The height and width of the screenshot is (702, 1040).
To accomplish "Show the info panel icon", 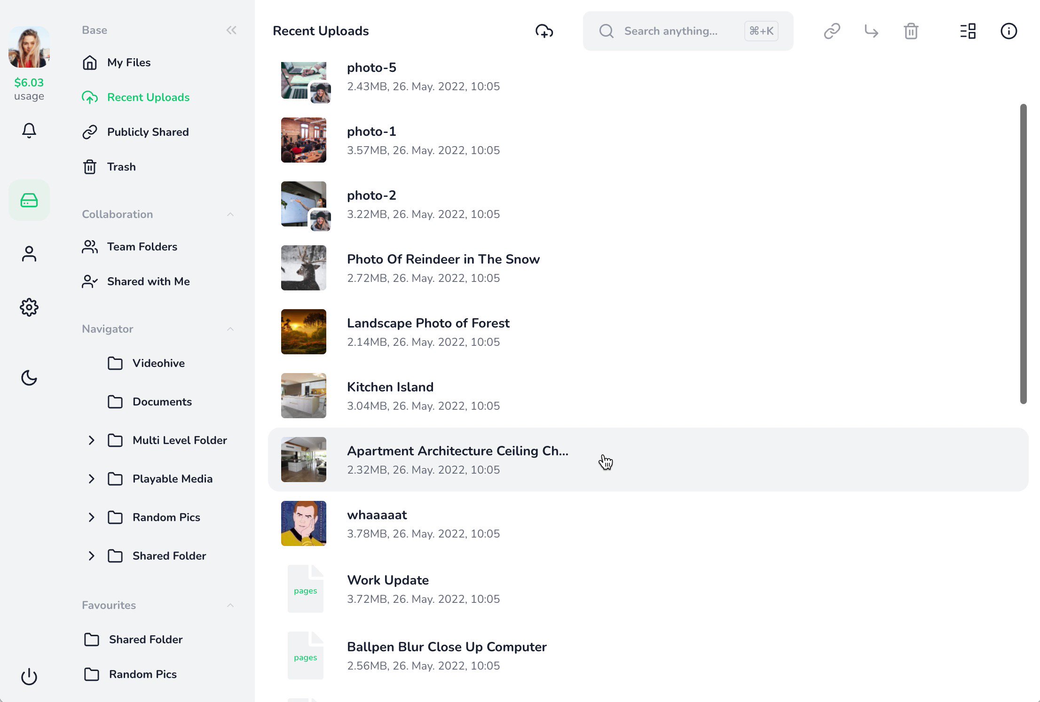I will click(1008, 31).
